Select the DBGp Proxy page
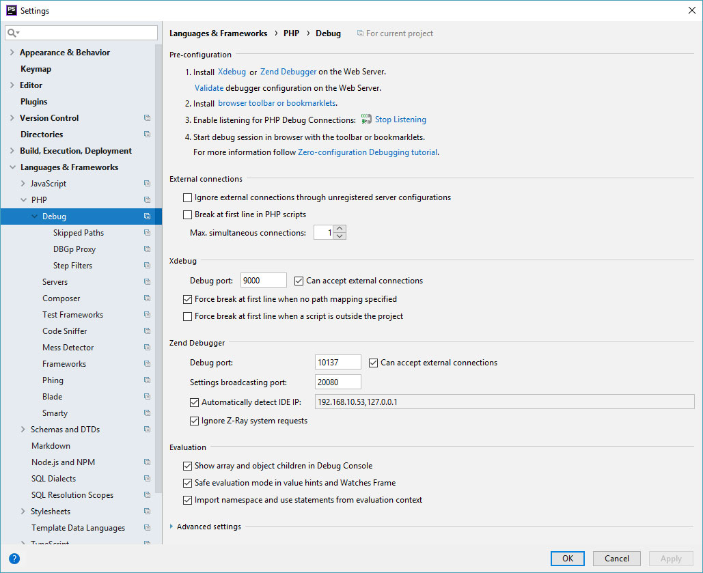 (74, 249)
